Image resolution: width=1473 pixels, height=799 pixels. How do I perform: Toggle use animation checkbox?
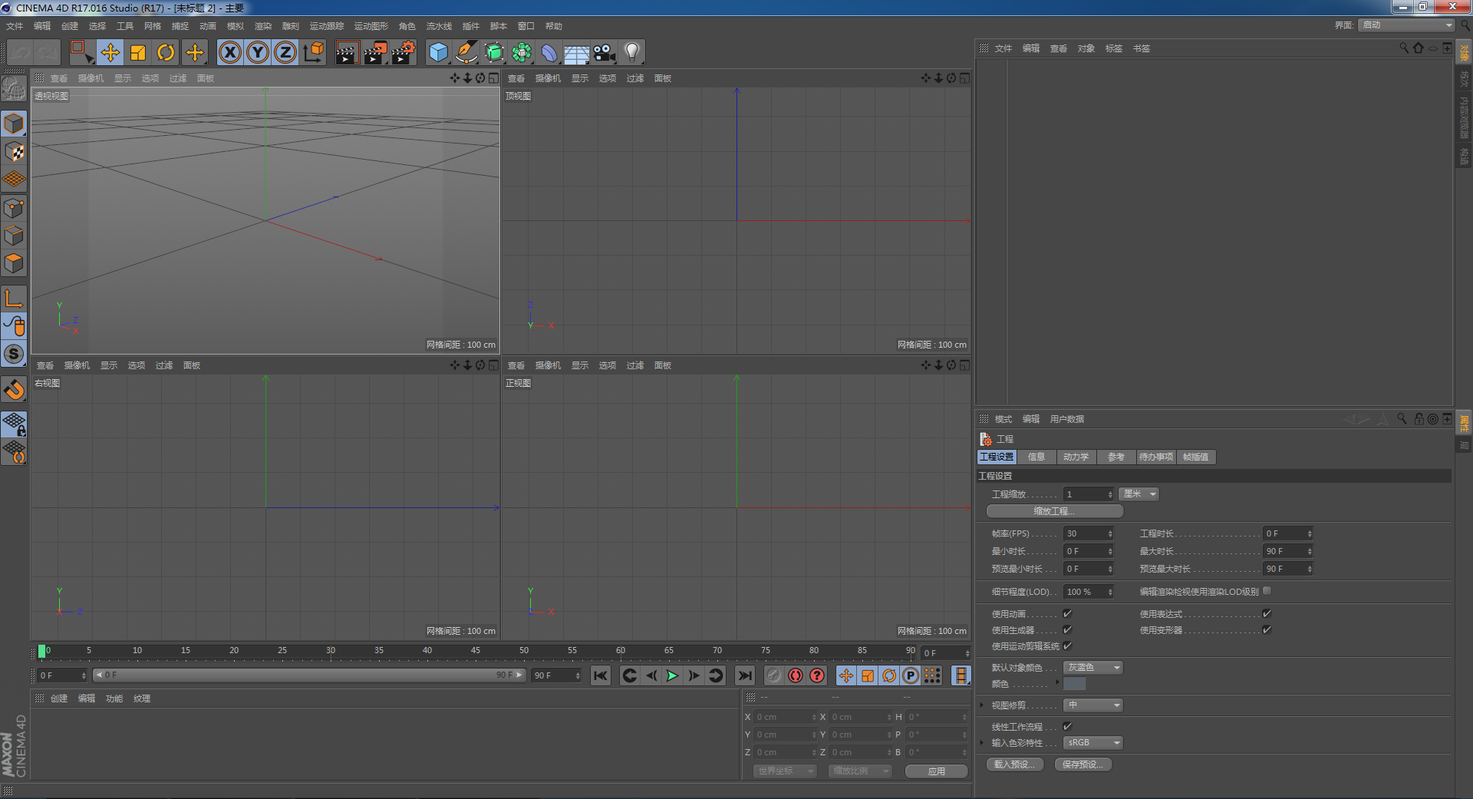(x=1067, y=614)
